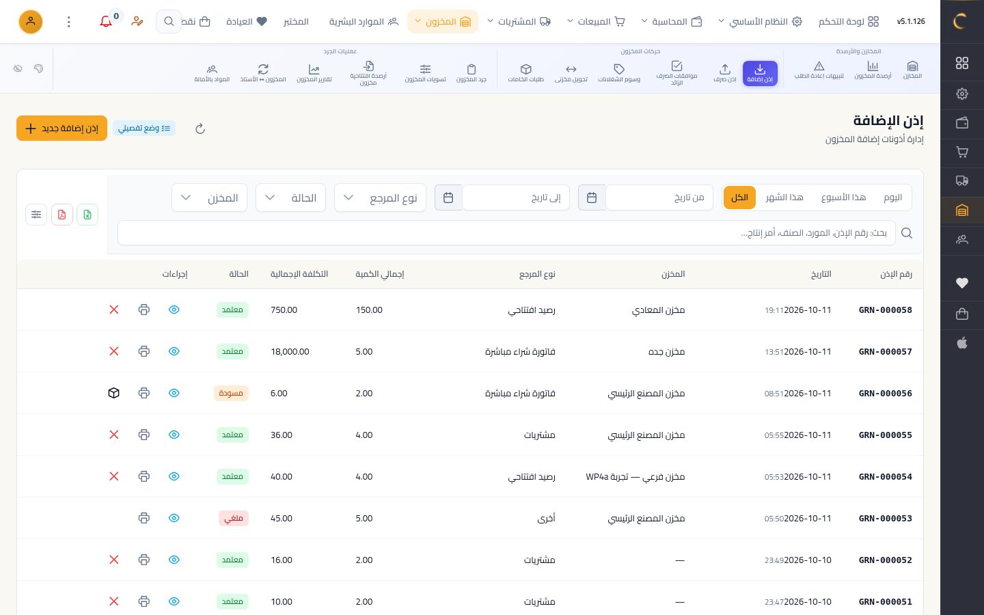Viewport: 984px width, 615px height.
Task: Open warehouse icon in left dark sidebar
Action: coord(962,210)
